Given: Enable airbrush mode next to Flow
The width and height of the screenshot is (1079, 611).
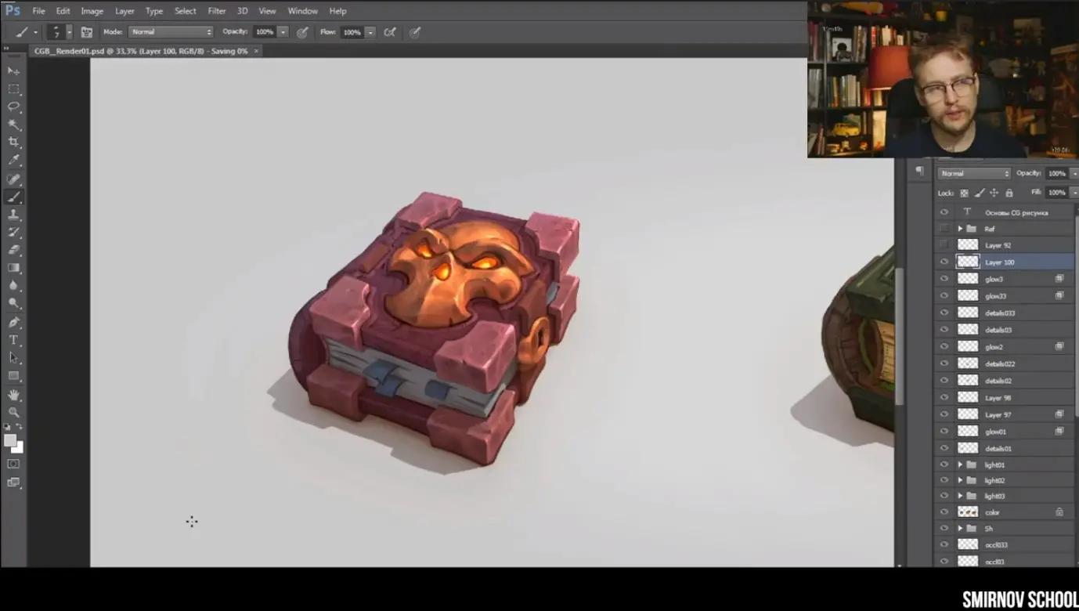Looking at the screenshot, I should tap(390, 32).
